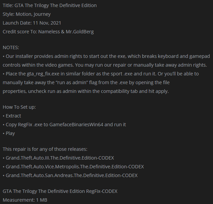
Task: Click the compatibility tab instruction line
Action: point(86,91)
